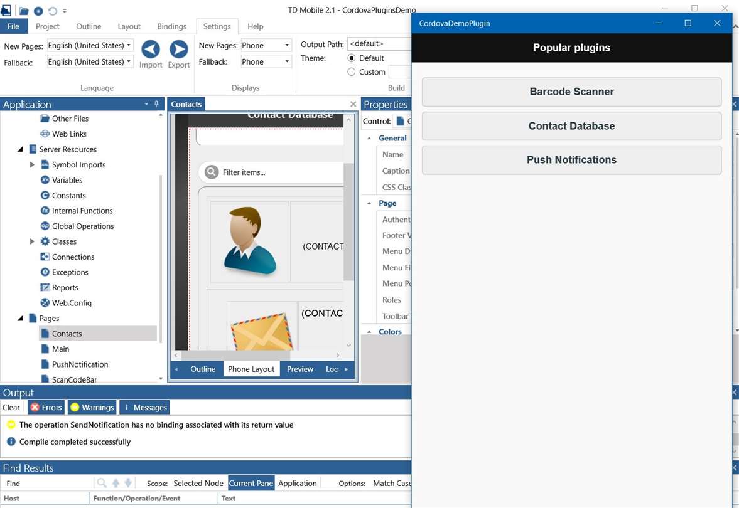Click the Web Links globe icon

tap(45, 134)
